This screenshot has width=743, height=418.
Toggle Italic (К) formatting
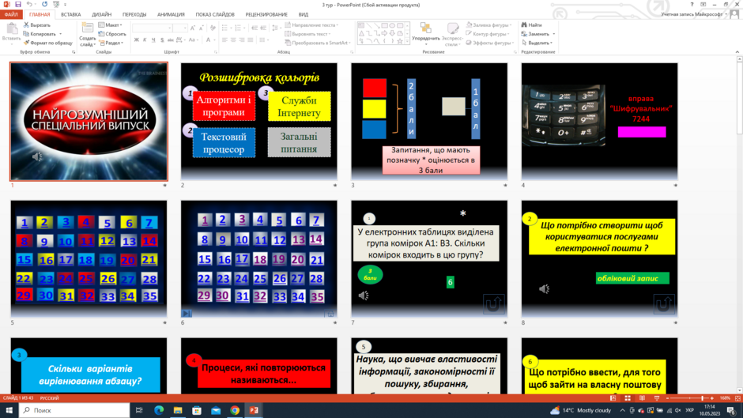[145, 40]
